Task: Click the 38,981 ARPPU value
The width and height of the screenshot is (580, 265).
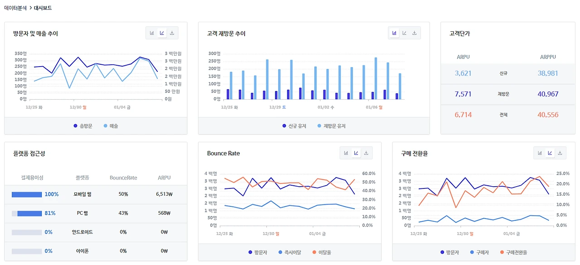Action: [x=548, y=73]
